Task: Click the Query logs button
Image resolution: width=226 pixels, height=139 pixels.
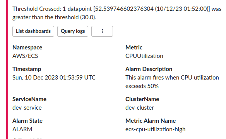Action: tap(73, 31)
